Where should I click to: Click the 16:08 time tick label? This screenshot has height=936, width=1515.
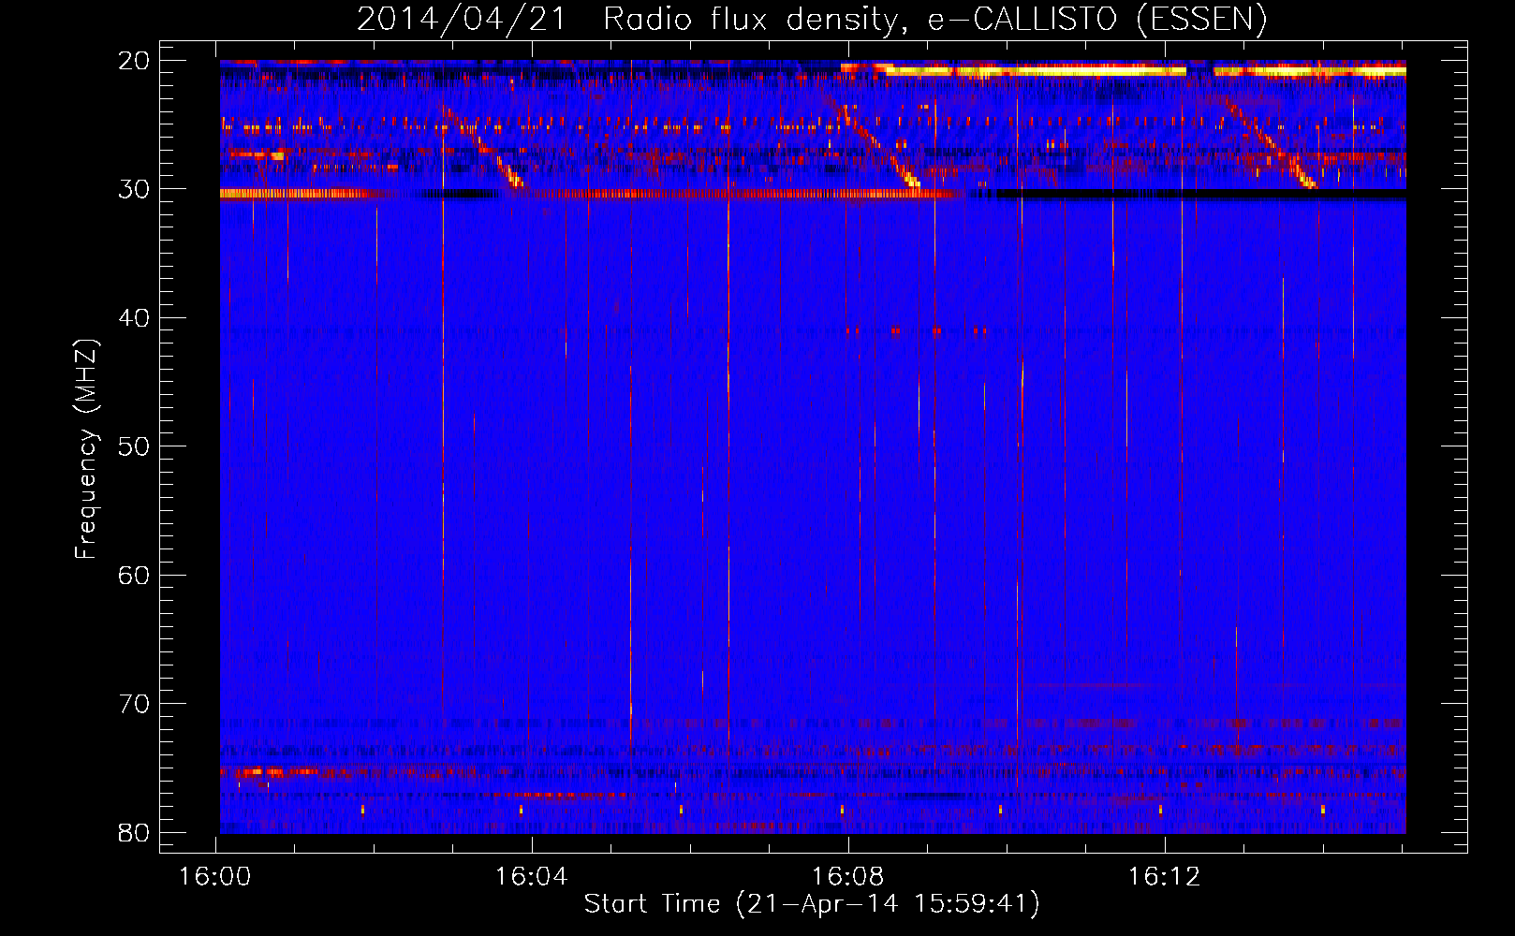click(848, 877)
